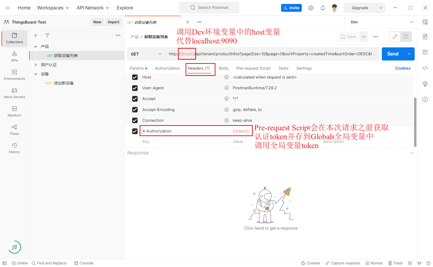Open the API Network menu
The image size is (433, 267).
pos(93,8)
